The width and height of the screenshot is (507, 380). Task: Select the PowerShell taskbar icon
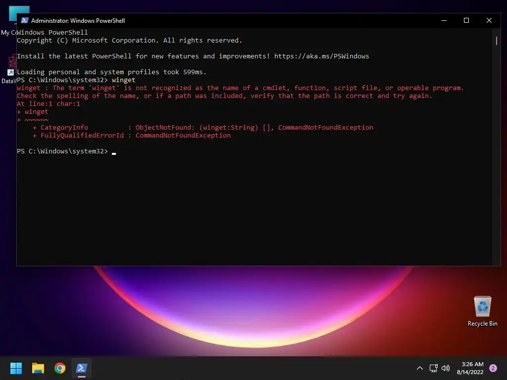[x=82, y=368]
